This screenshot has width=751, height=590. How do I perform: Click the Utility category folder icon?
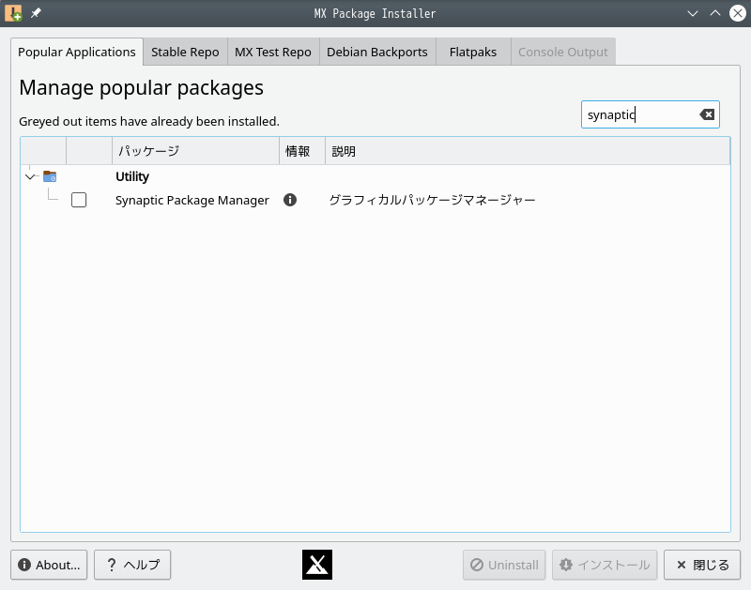50,176
